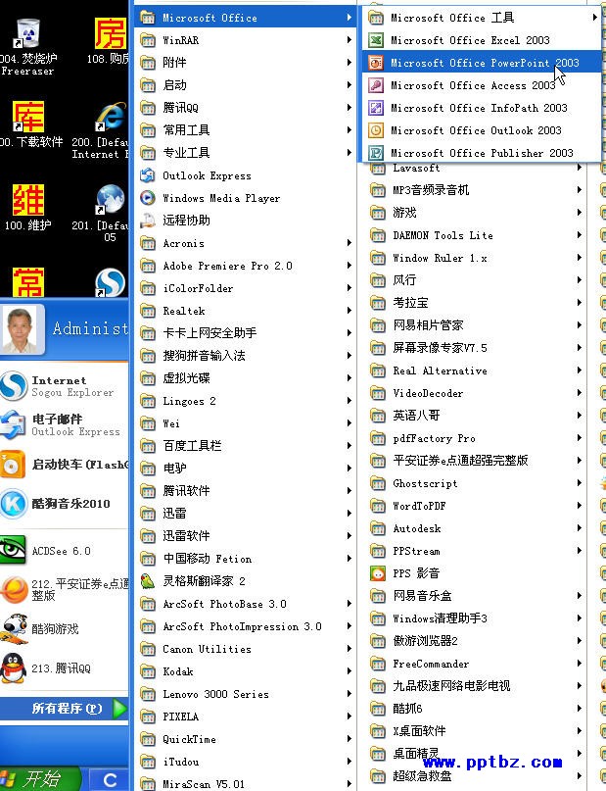Expand the WinRAR submenu arrow
The width and height of the screenshot is (606, 791).
[350, 40]
